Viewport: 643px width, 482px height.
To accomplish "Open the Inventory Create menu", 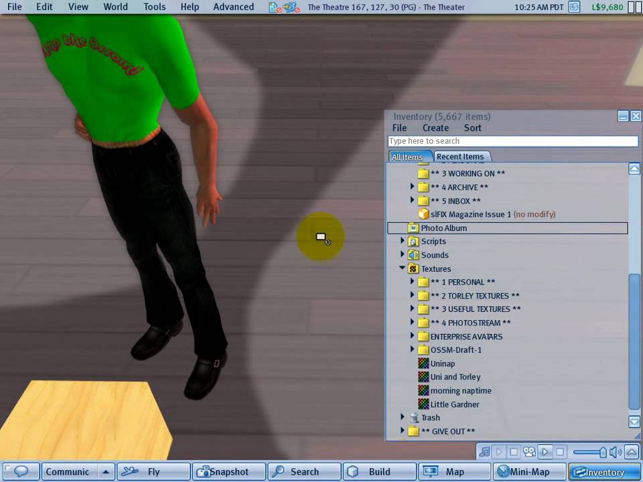I will pyautogui.click(x=435, y=128).
